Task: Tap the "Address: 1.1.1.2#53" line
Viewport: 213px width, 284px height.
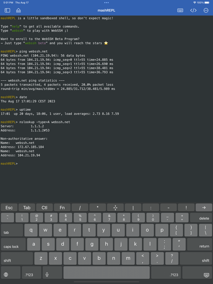Action: pyautogui.click(x=25, y=130)
